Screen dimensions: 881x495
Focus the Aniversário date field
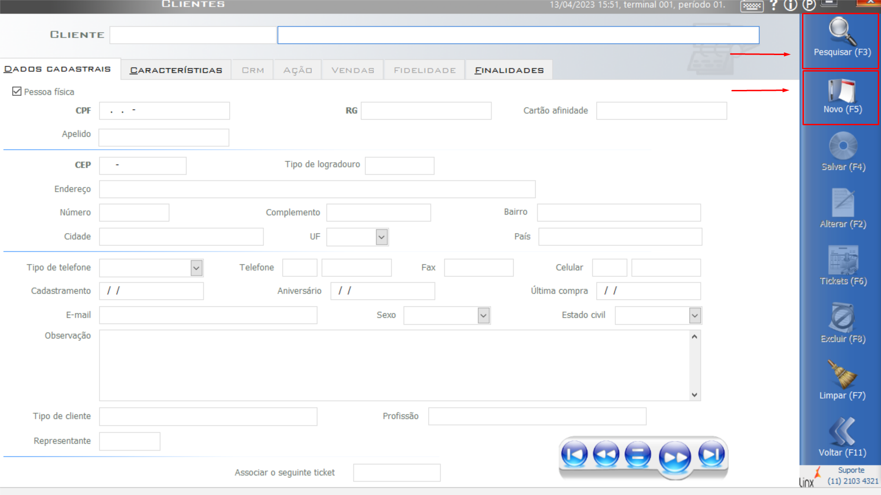[383, 291]
